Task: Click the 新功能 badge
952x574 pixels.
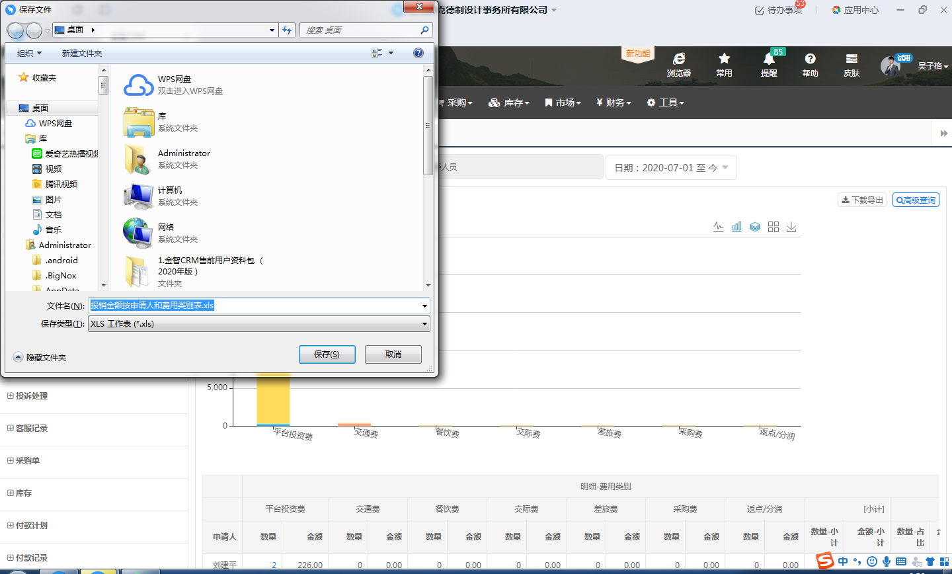Action: pos(638,54)
